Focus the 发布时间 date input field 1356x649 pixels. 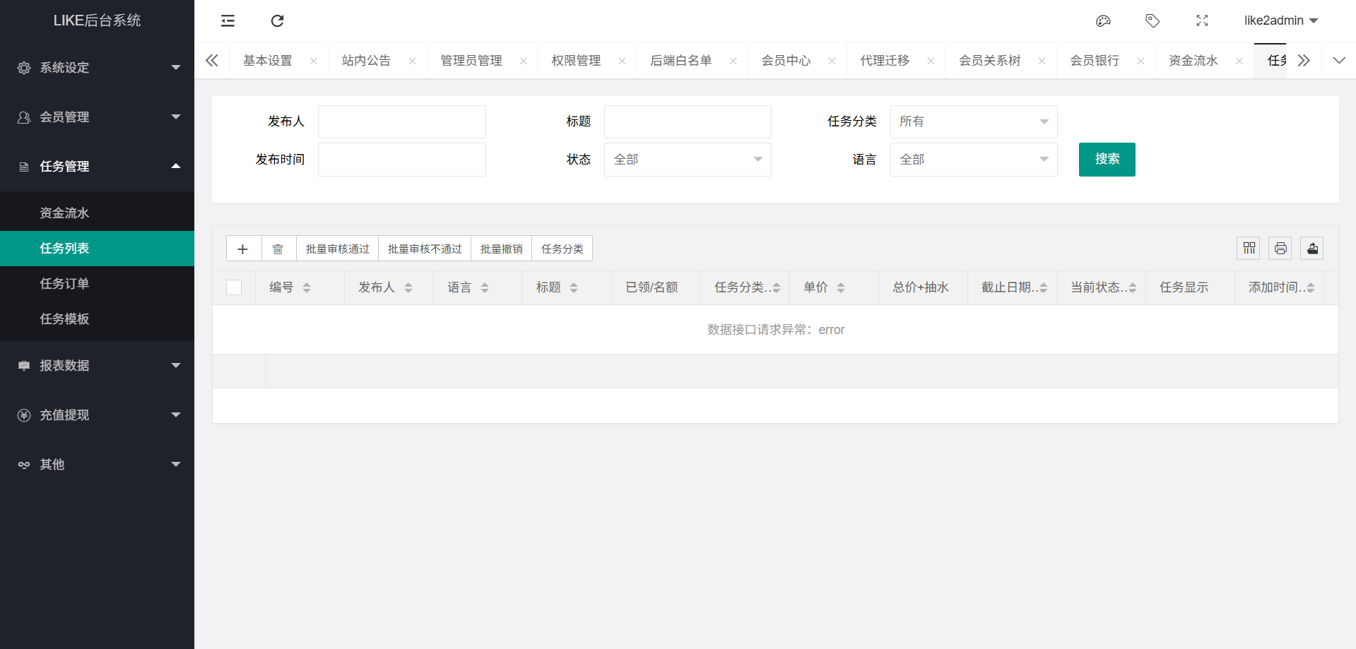pyautogui.click(x=402, y=160)
